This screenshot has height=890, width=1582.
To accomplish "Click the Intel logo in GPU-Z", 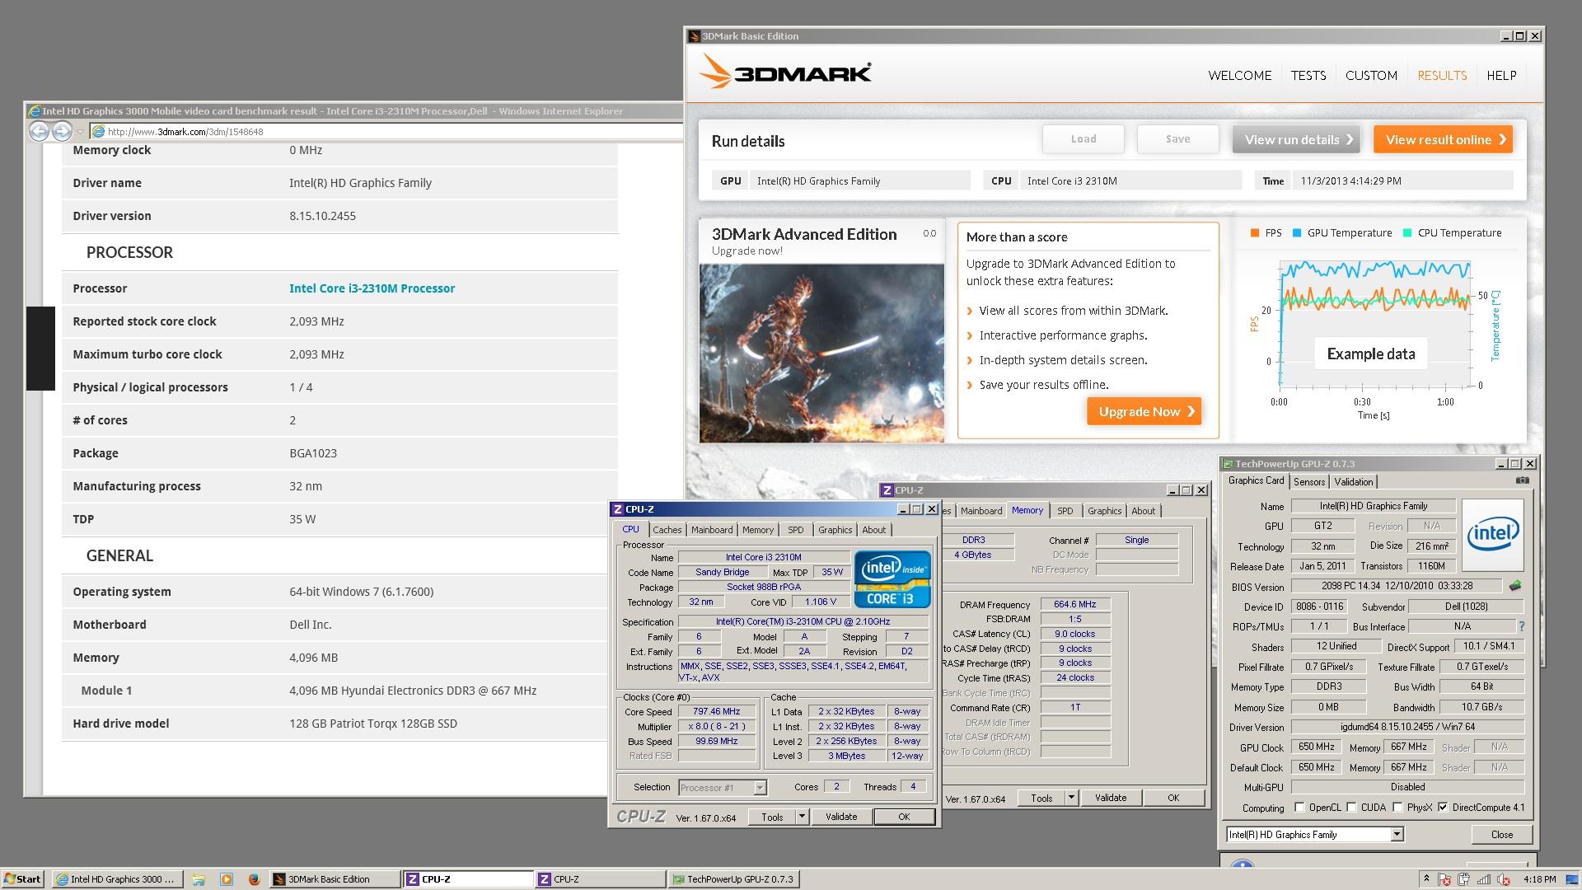I will [1492, 534].
